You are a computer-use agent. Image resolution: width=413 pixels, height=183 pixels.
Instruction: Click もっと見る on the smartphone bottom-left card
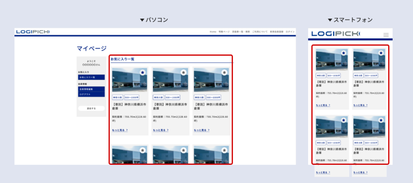click(x=323, y=172)
